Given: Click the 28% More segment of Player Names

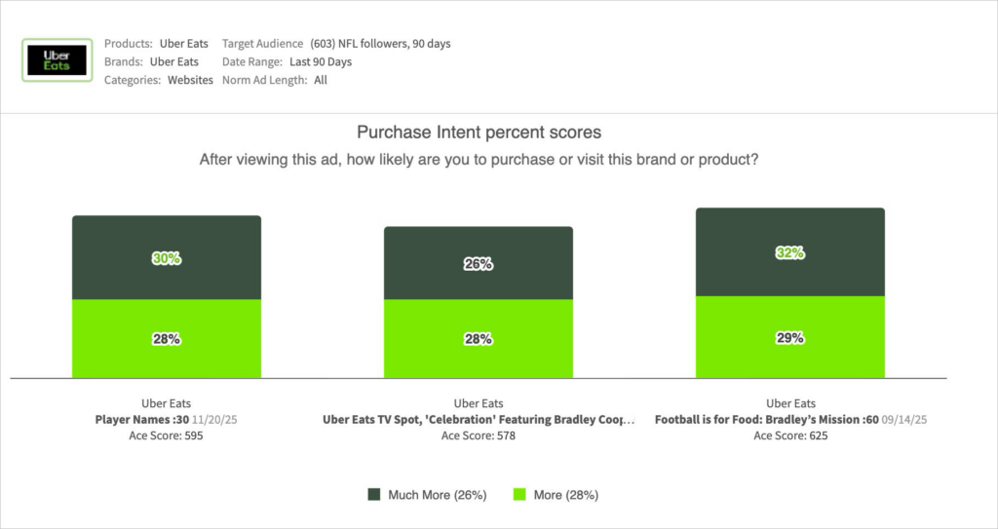Looking at the screenshot, I should pyautogui.click(x=167, y=339).
